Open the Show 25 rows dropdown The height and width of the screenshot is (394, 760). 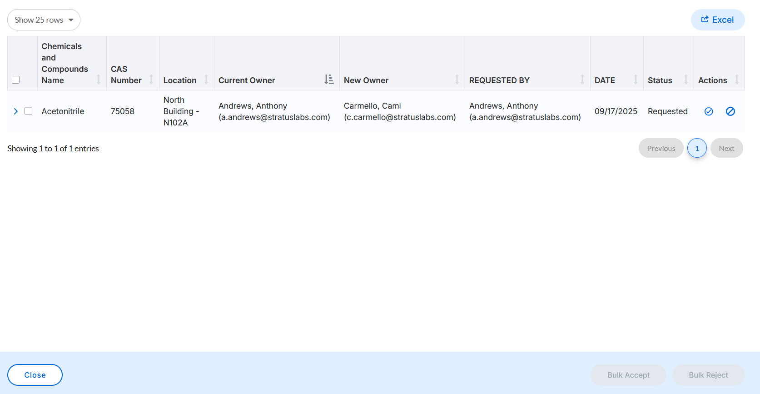tap(44, 20)
